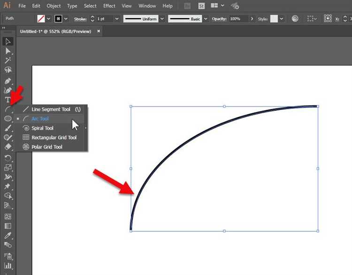Open the Object menu

coord(54,6)
